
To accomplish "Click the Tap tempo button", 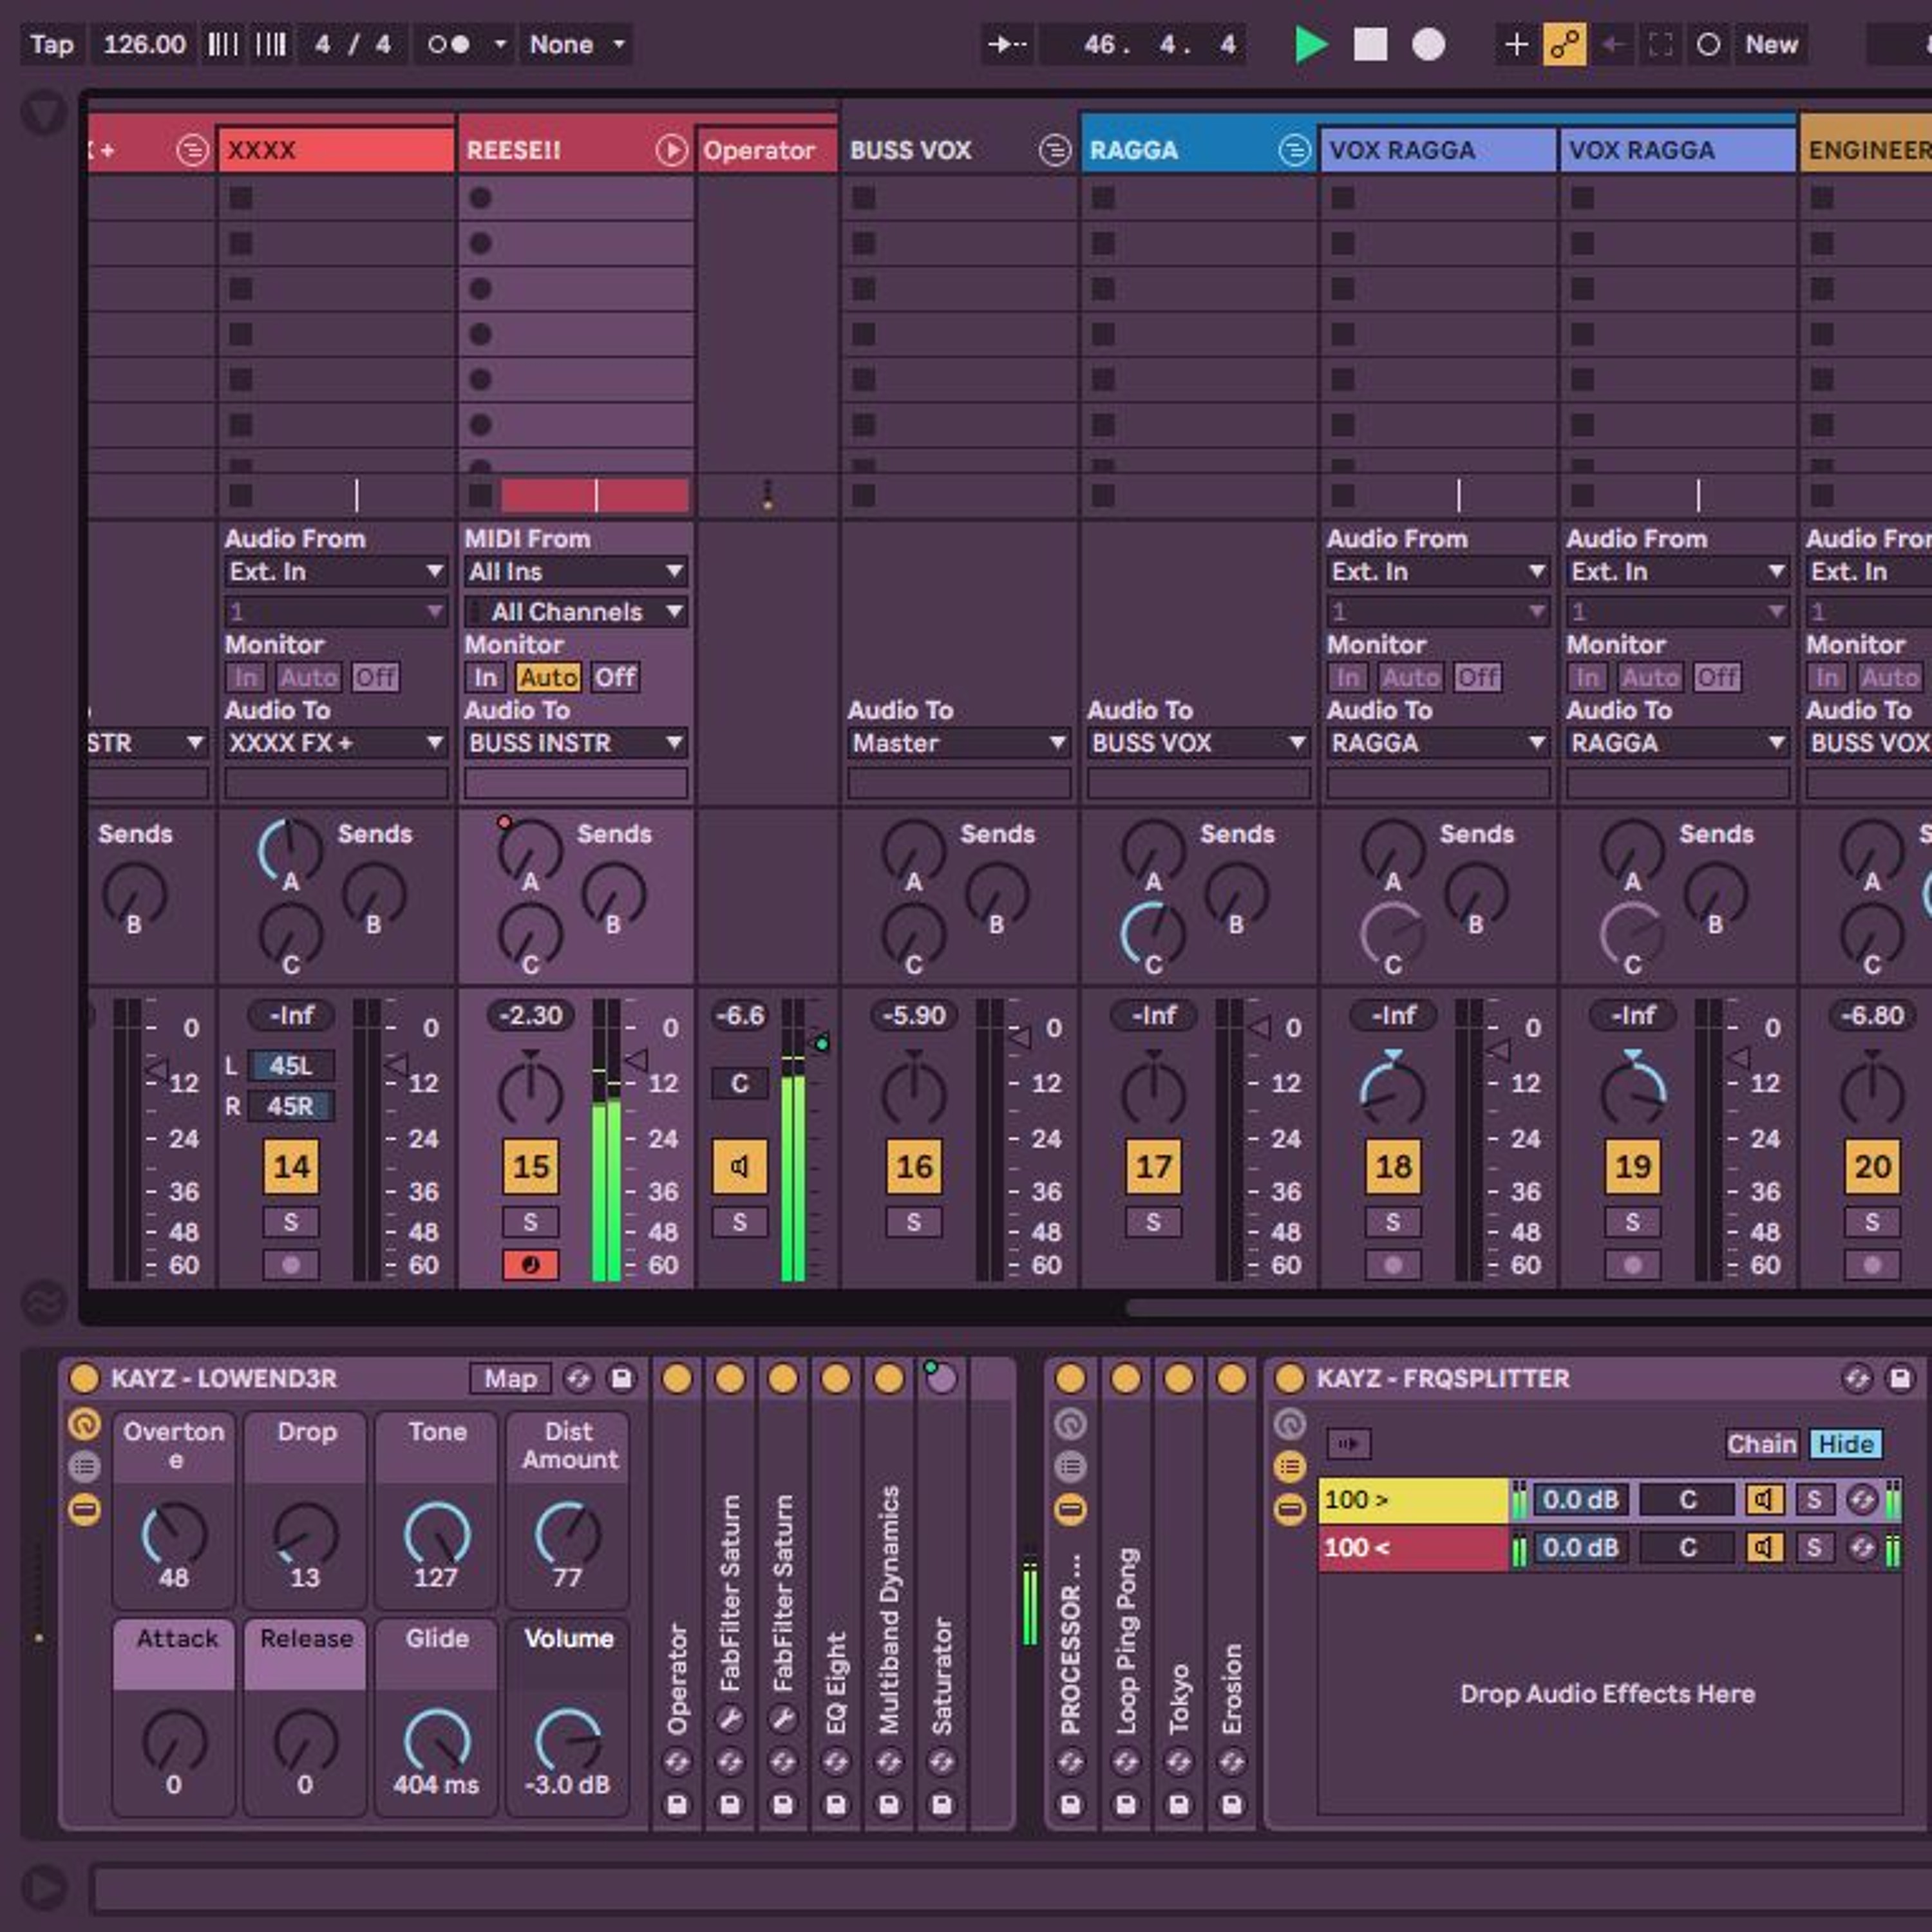I will [x=52, y=45].
